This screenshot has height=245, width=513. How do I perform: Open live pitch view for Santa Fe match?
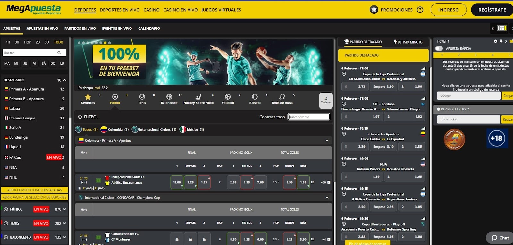98,180
